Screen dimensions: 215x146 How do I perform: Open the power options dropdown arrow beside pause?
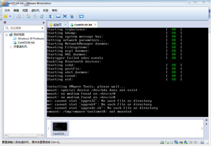(x=10, y=16)
